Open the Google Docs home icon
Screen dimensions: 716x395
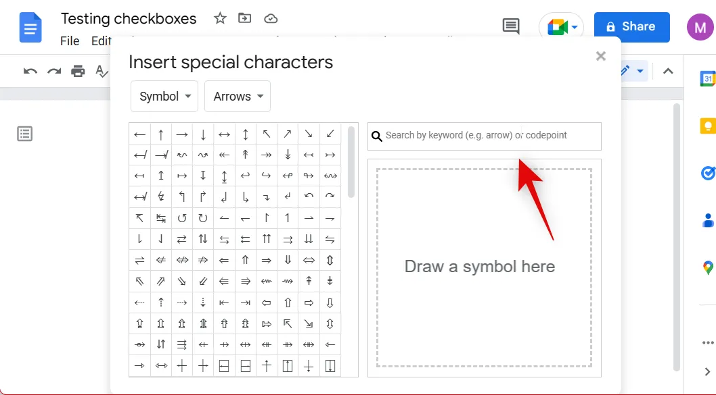pos(30,28)
